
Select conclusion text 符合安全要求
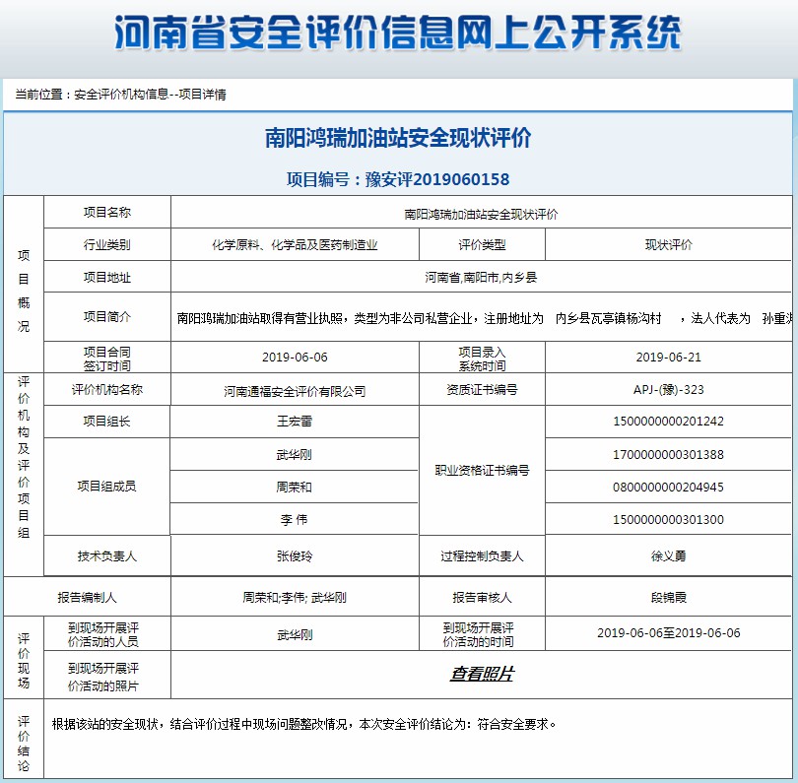pos(512,724)
